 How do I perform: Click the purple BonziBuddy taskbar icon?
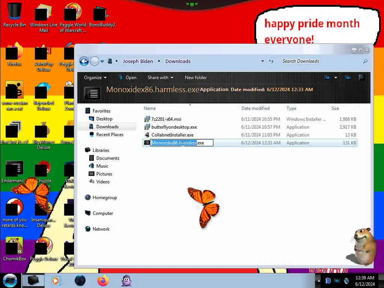coord(127,280)
